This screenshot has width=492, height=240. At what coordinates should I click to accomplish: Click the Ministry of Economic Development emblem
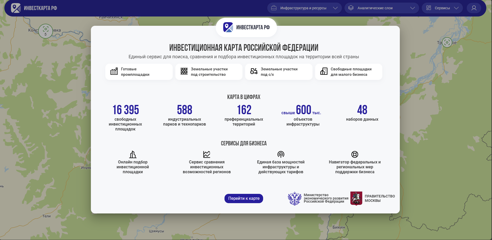point(295,198)
